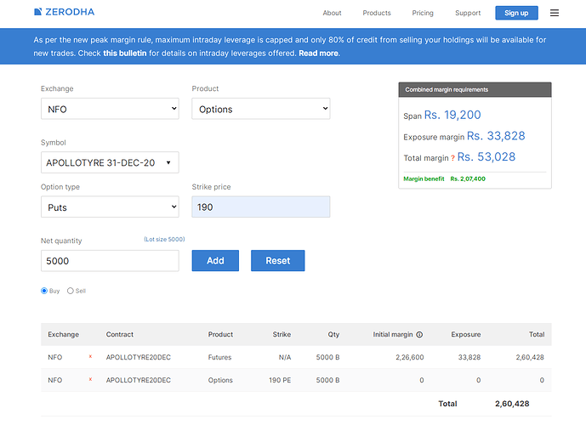The width and height of the screenshot is (586, 425).
Task: Click the 33,828 exposure table cell
Action: [469, 357]
